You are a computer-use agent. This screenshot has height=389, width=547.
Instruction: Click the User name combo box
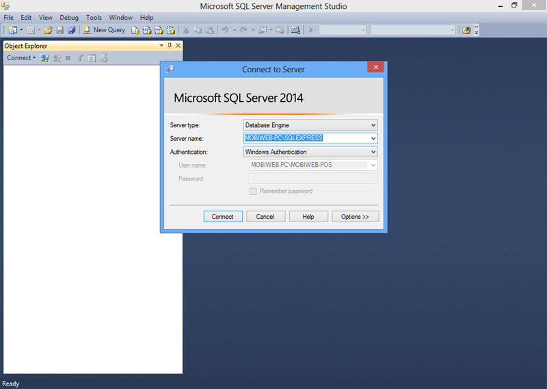point(314,165)
